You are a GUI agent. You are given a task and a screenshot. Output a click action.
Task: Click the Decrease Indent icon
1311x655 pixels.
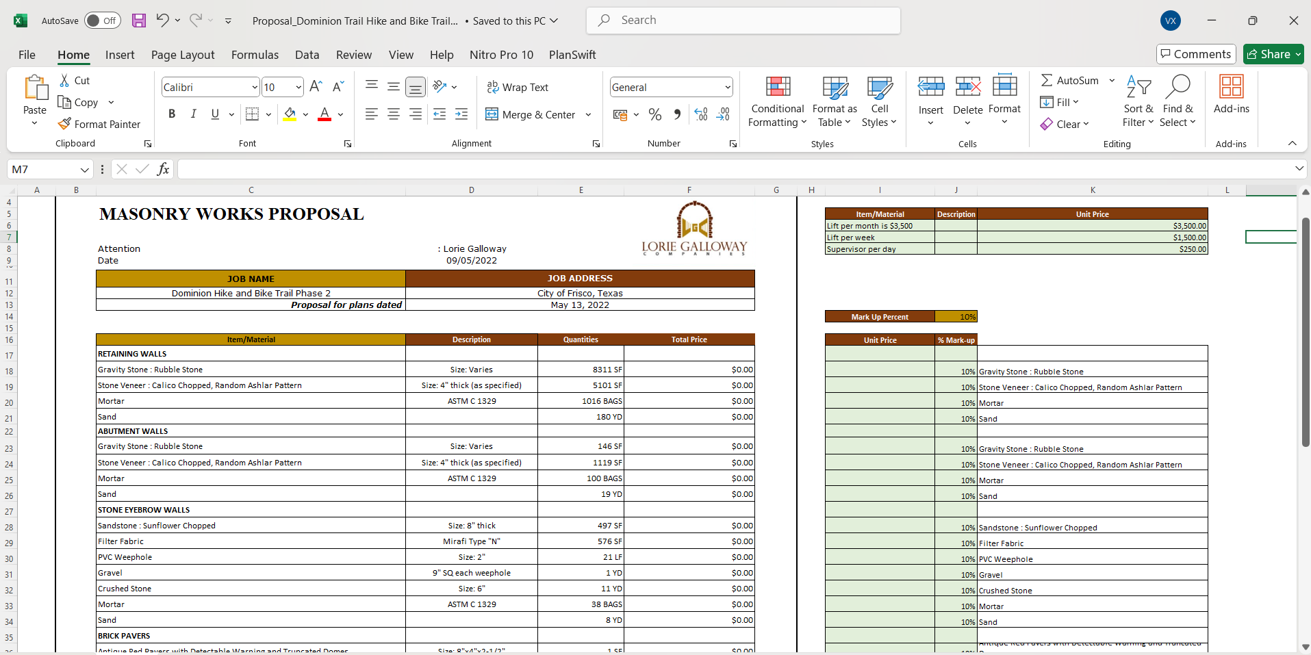(x=440, y=114)
